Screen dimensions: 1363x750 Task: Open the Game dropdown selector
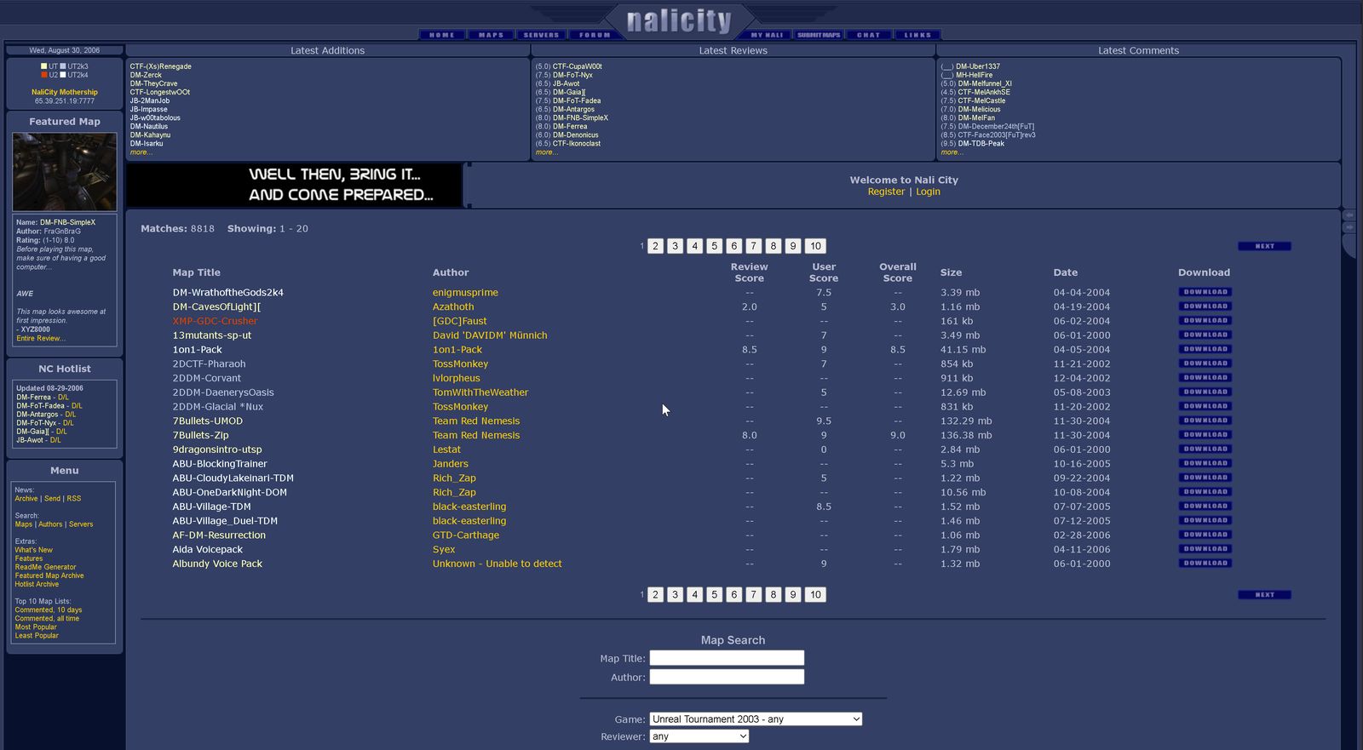click(756, 719)
